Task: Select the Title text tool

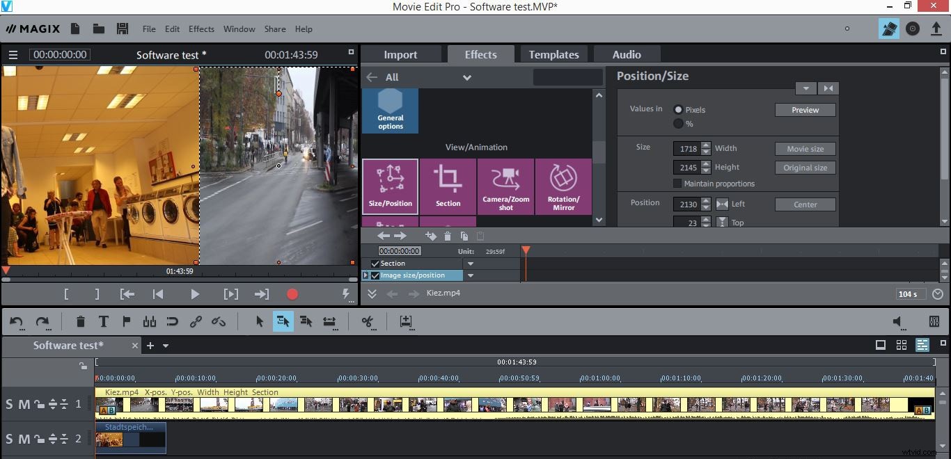Action: tap(103, 321)
